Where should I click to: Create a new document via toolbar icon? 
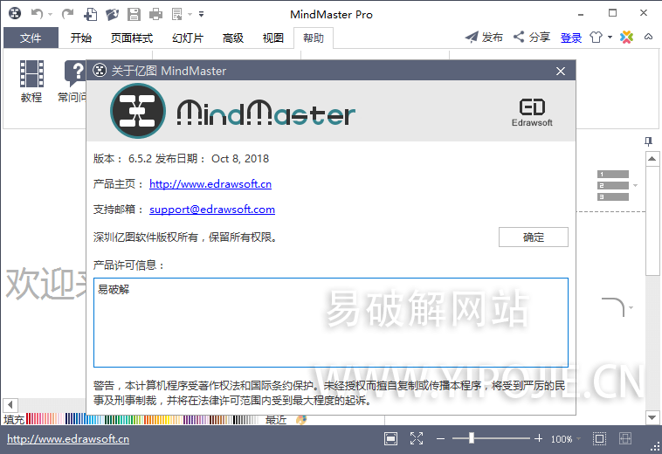pos(90,14)
